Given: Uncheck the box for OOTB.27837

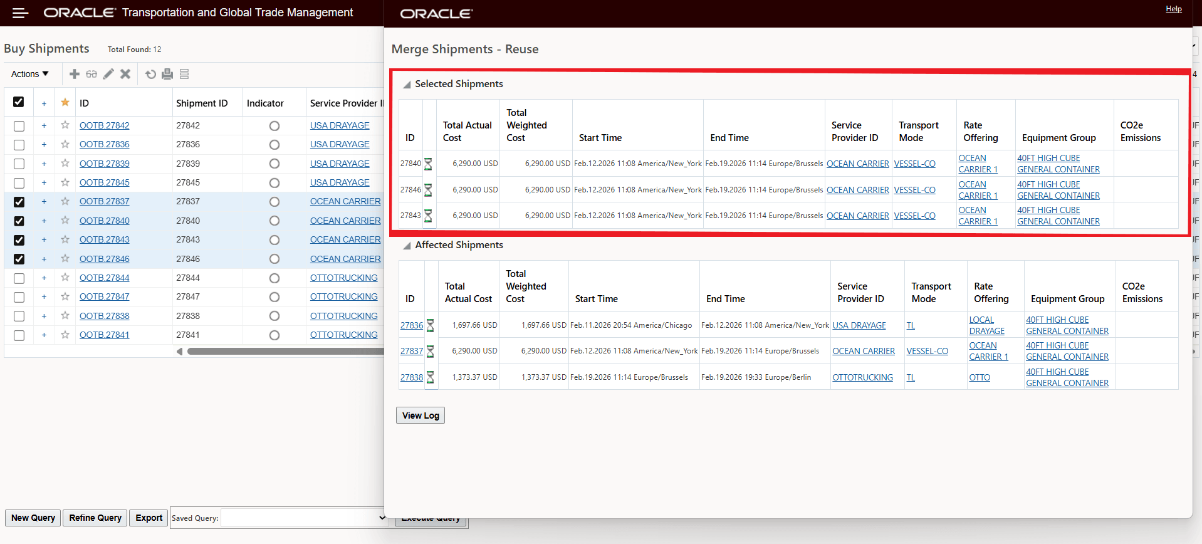Looking at the screenshot, I should [x=19, y=202].
